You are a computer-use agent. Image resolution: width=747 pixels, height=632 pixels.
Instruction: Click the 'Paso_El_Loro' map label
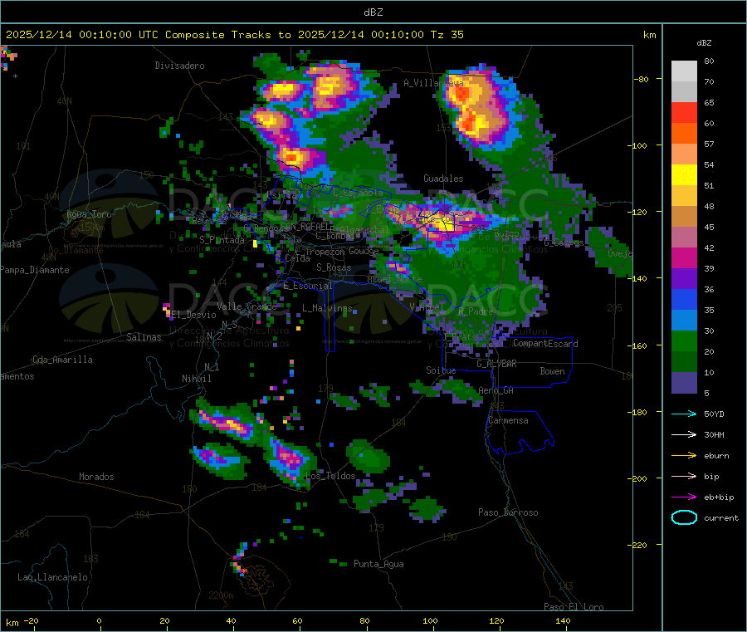(x=574, y=607)
